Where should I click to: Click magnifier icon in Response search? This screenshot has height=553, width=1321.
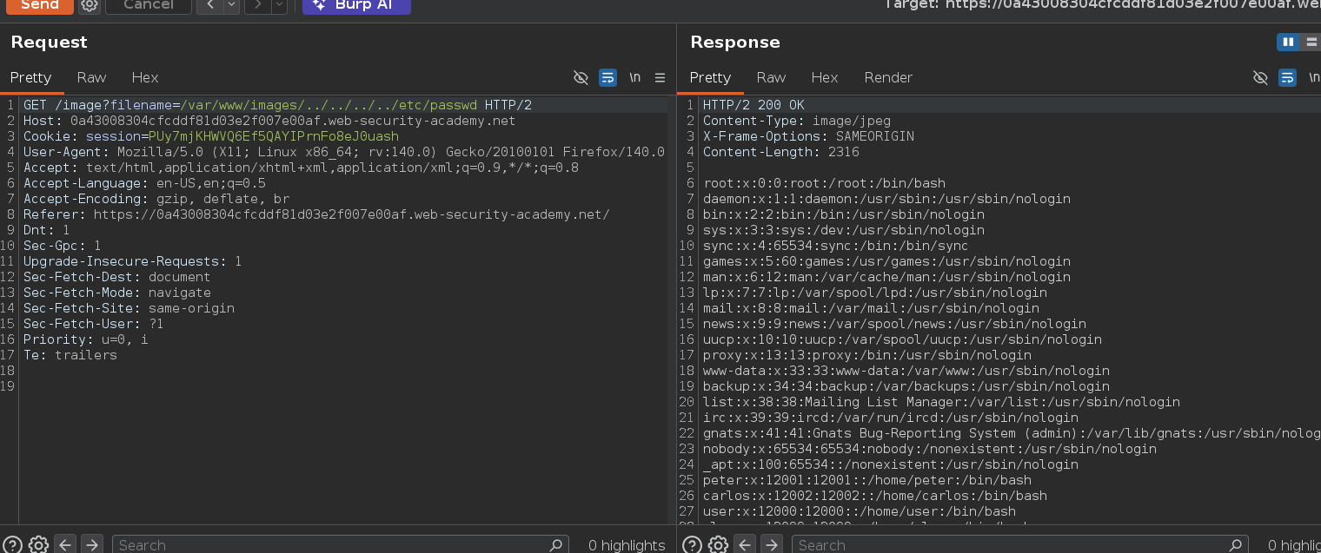tap(1236, 544)
